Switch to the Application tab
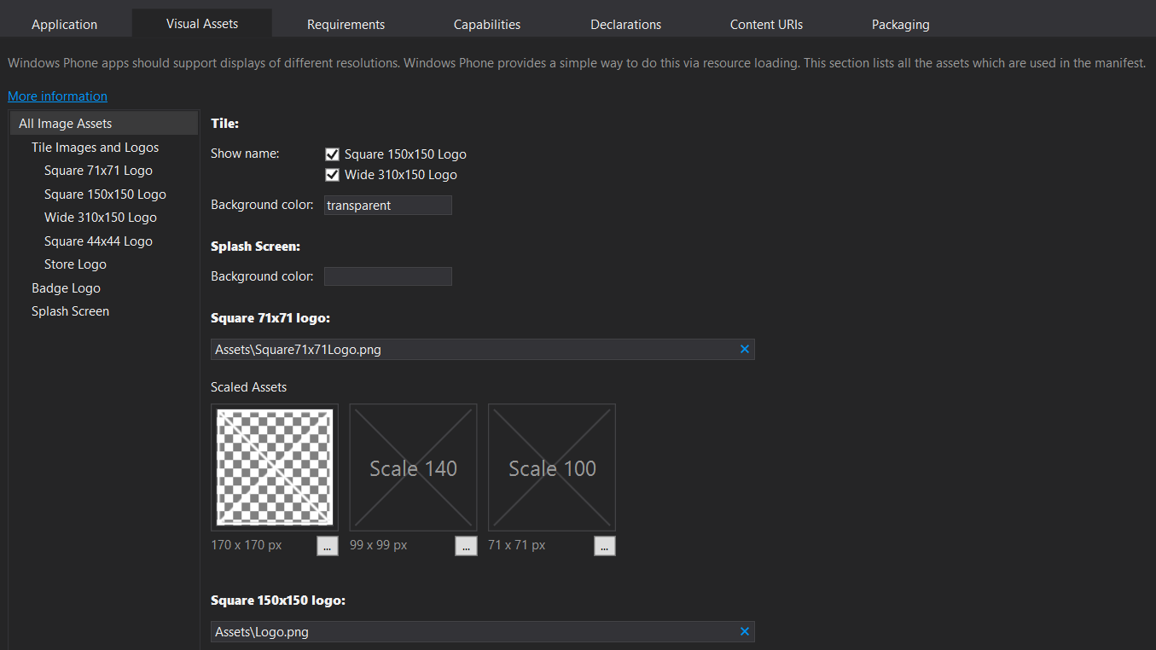This screenshot has width=1156, height=650. [x=64, y=23]
